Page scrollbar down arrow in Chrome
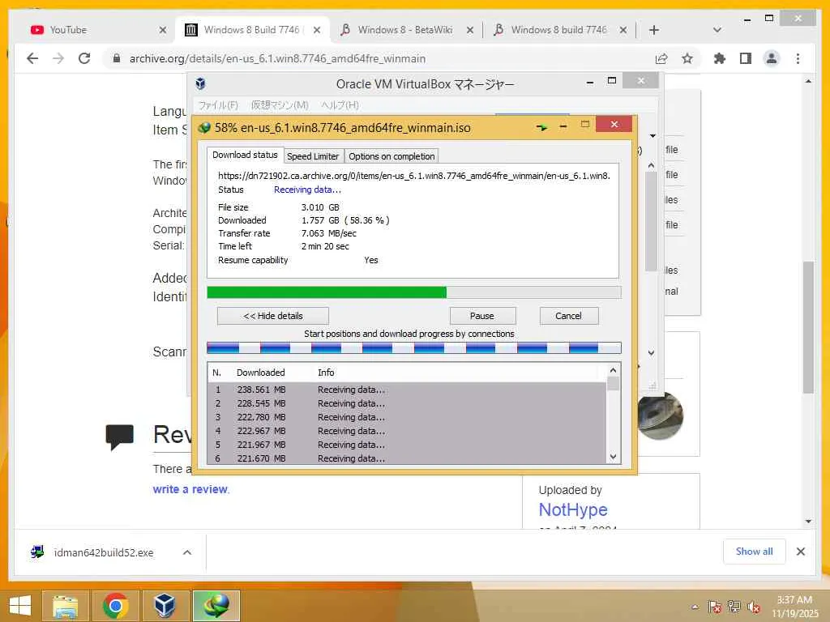 click(x=808, y=521)
